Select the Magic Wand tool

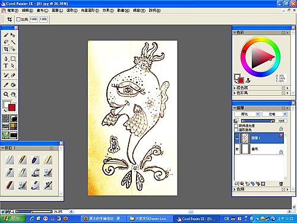point(13,42)
